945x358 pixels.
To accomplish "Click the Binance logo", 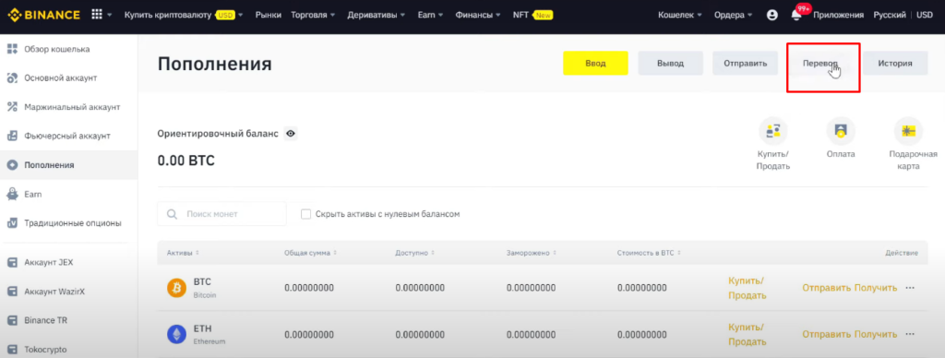I will tap(43, 15).
